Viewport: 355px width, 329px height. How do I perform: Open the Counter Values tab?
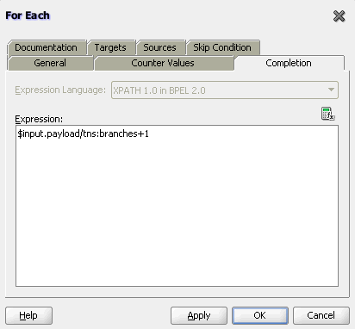163,63
